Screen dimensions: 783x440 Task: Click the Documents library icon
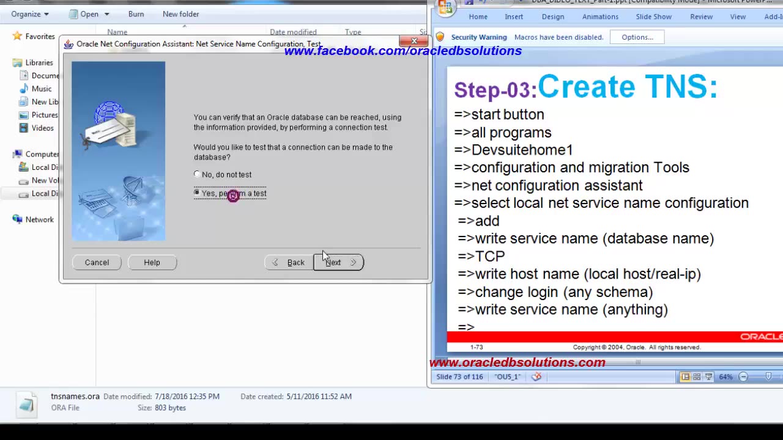pyautogui.click(x=24, y=76)
